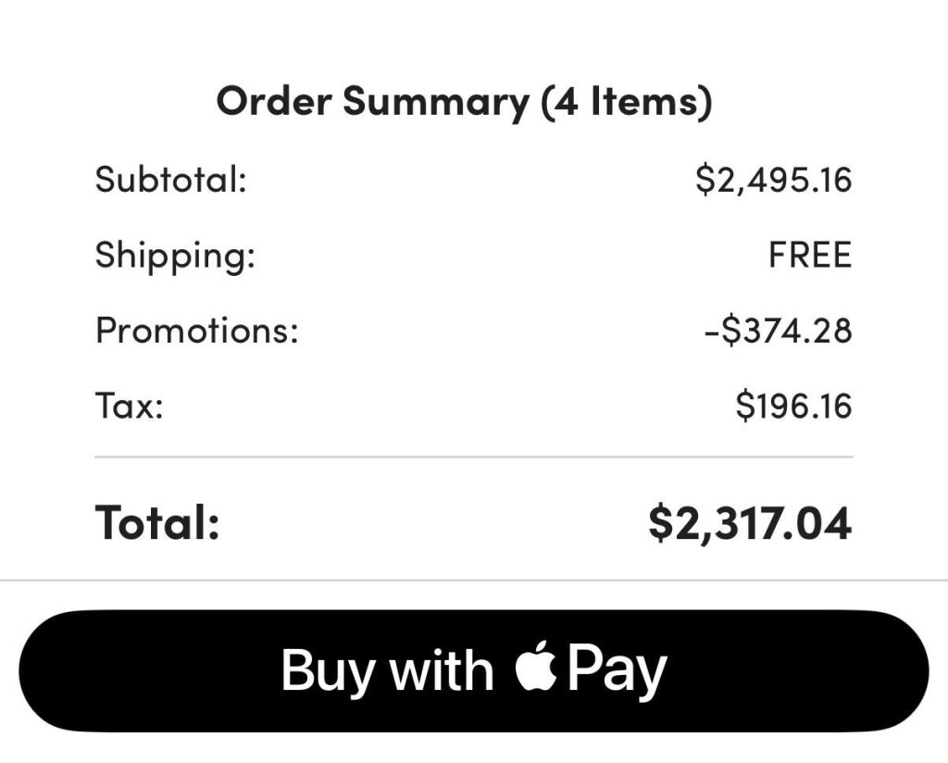
Task: Select the Promotions label
Action: pos(197,331)
